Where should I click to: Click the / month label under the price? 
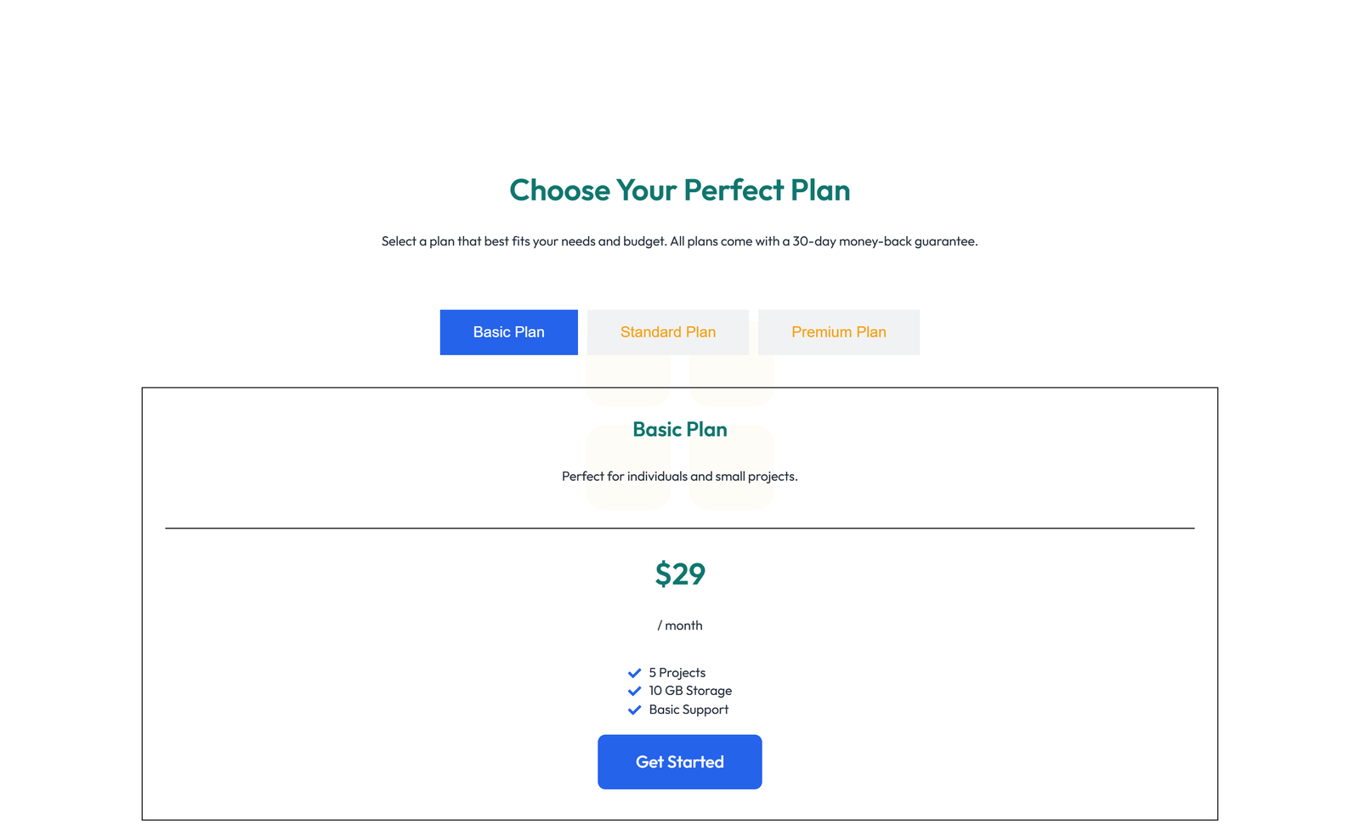(x=679, y=625)
